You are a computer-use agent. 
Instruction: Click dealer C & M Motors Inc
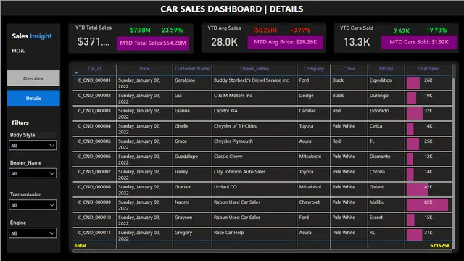(x=233, y=96)
